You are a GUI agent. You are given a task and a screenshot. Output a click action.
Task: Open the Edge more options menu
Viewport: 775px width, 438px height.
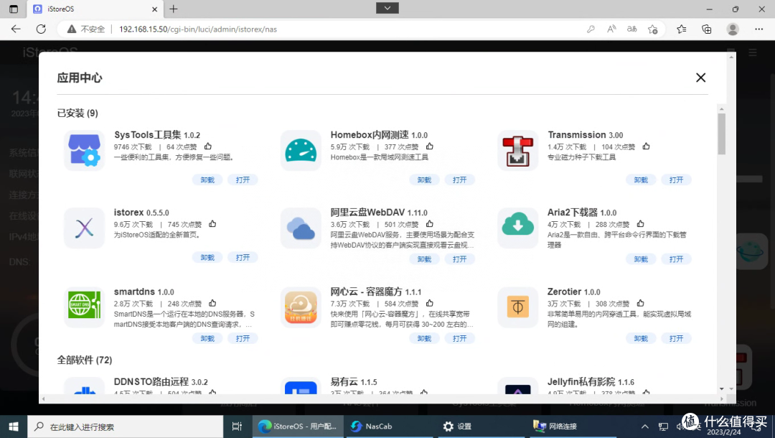tap(758, 29)
